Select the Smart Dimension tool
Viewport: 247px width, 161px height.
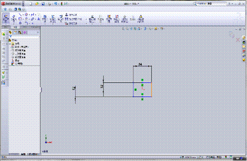coord(14,19)
